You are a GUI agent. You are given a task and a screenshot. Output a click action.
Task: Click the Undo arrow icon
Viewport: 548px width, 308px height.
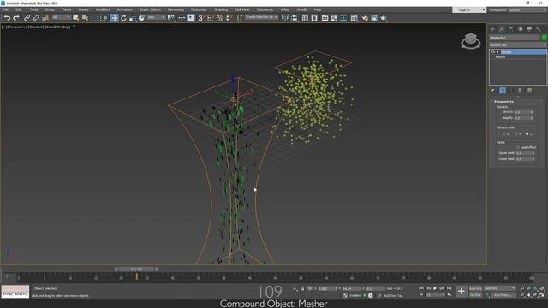(x=7, y=17)
